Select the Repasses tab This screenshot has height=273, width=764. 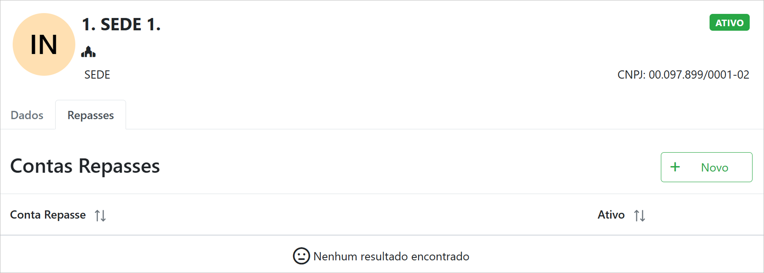click(90, 115)
